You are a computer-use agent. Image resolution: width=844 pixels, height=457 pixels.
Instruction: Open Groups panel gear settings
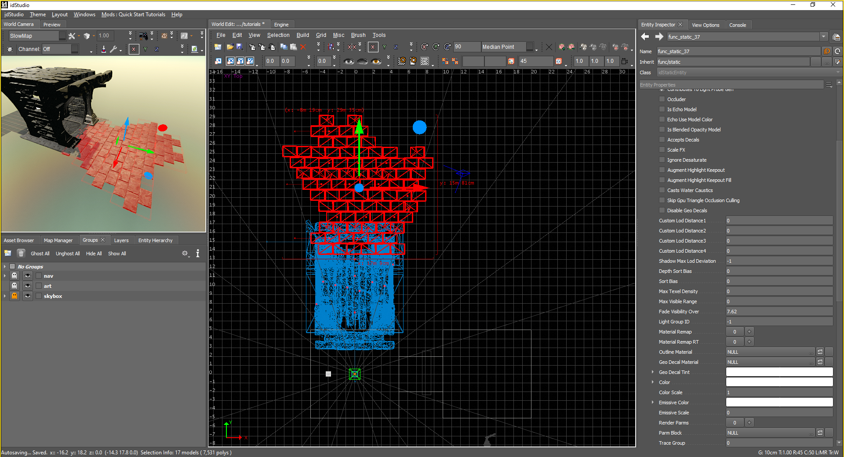coord(185,254)
